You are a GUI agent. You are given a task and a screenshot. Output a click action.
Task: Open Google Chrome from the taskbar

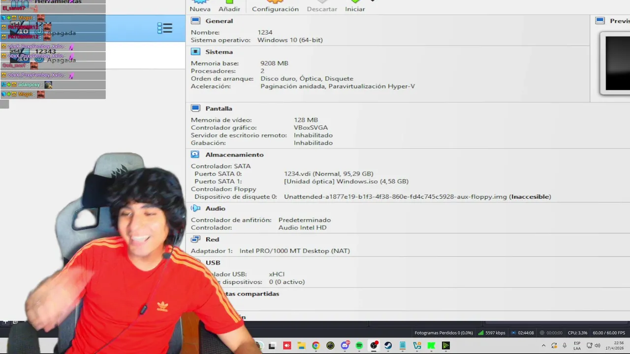315,346
